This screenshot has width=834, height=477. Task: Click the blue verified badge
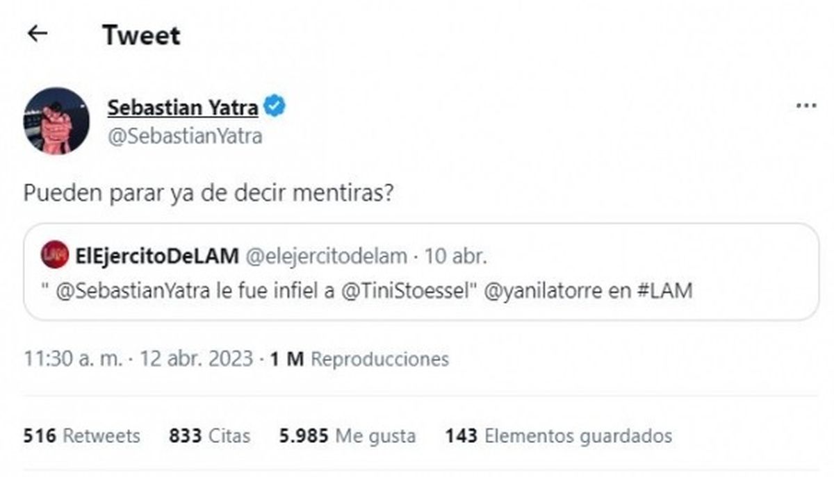275,107
